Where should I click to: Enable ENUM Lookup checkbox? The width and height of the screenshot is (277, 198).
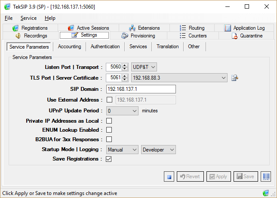pos(109,130)
